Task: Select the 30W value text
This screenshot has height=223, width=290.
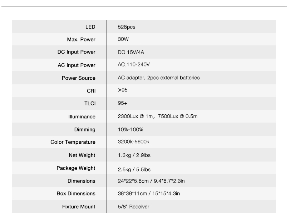Action: [123, 39]
